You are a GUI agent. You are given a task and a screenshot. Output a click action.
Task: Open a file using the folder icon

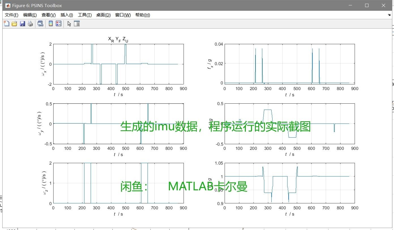click(x=14, y=24)
